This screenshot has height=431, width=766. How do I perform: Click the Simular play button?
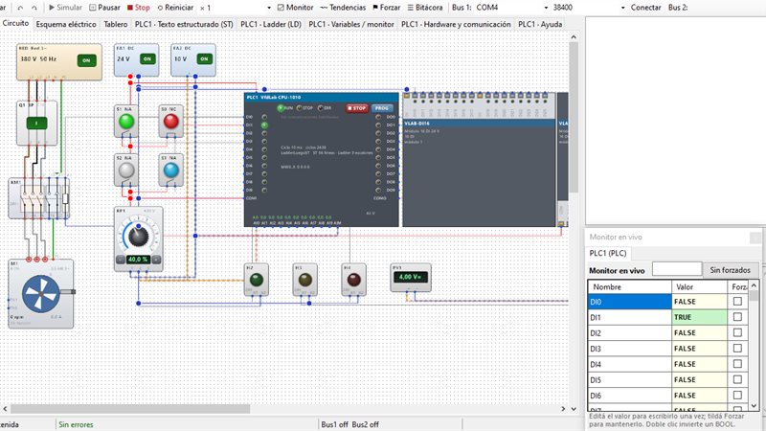[x=65, y=8]
